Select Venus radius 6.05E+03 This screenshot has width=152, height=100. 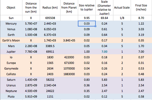(50, 29)
